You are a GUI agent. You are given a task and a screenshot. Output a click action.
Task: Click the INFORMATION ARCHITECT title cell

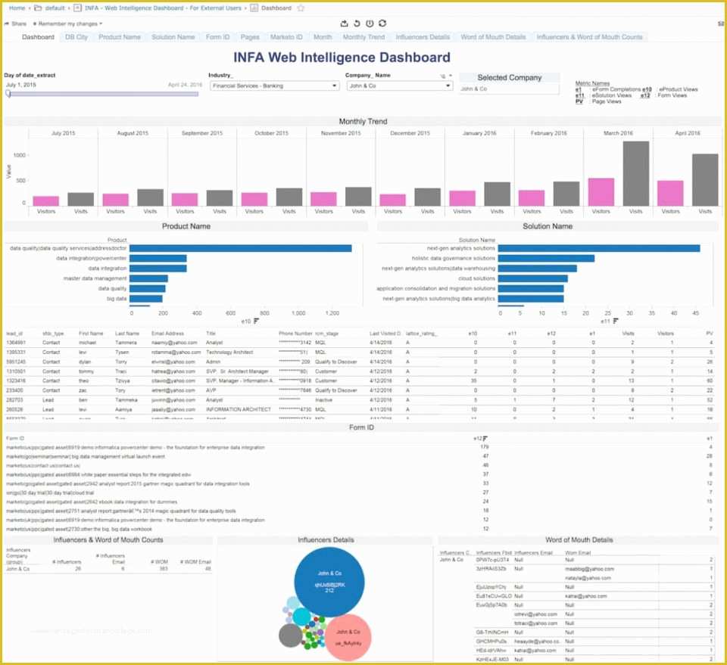click(x=239, y=409)
